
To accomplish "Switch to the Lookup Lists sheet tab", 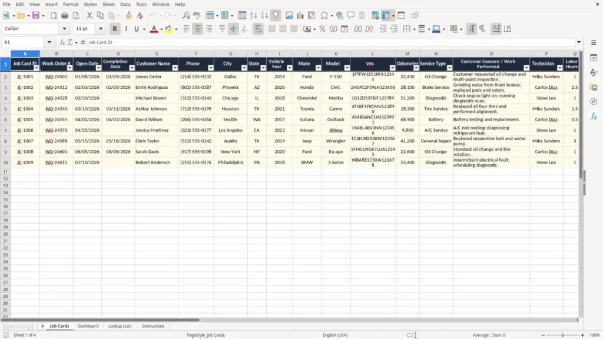I will (120, 326).
